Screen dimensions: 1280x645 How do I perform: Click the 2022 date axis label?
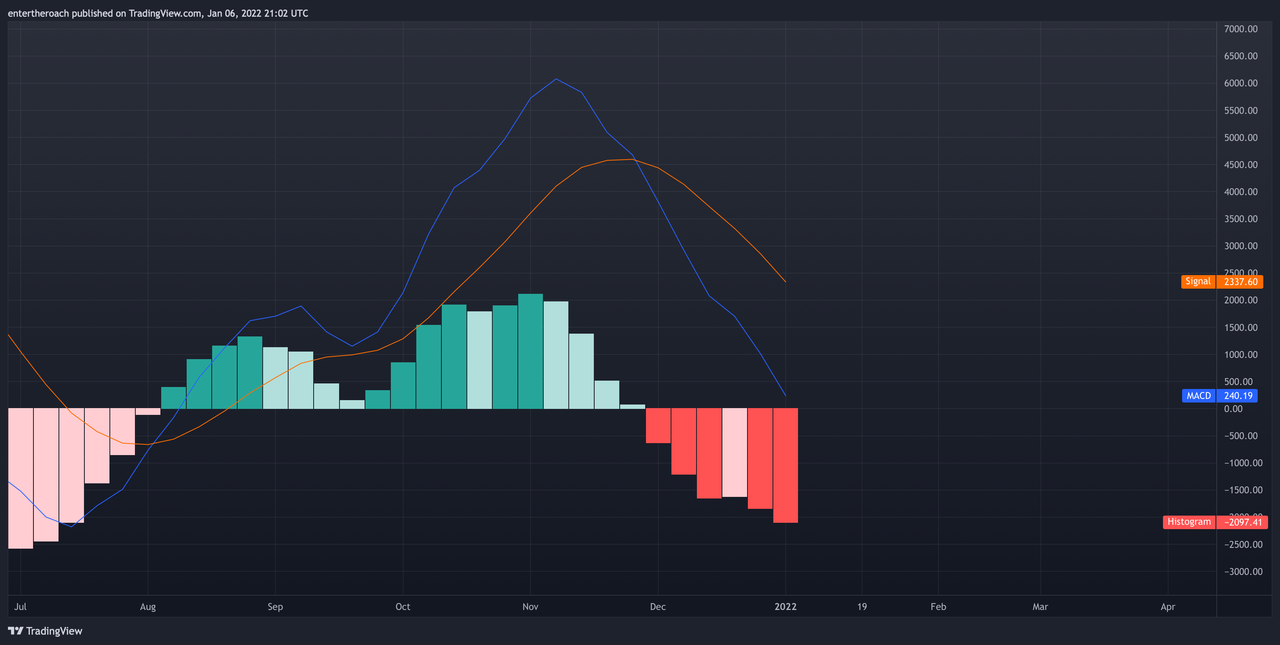[786, 606]
